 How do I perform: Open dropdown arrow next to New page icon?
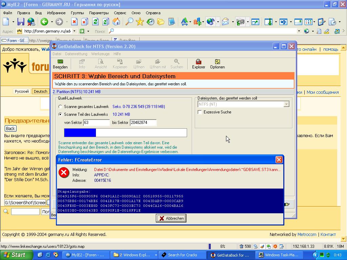(13, 22)
